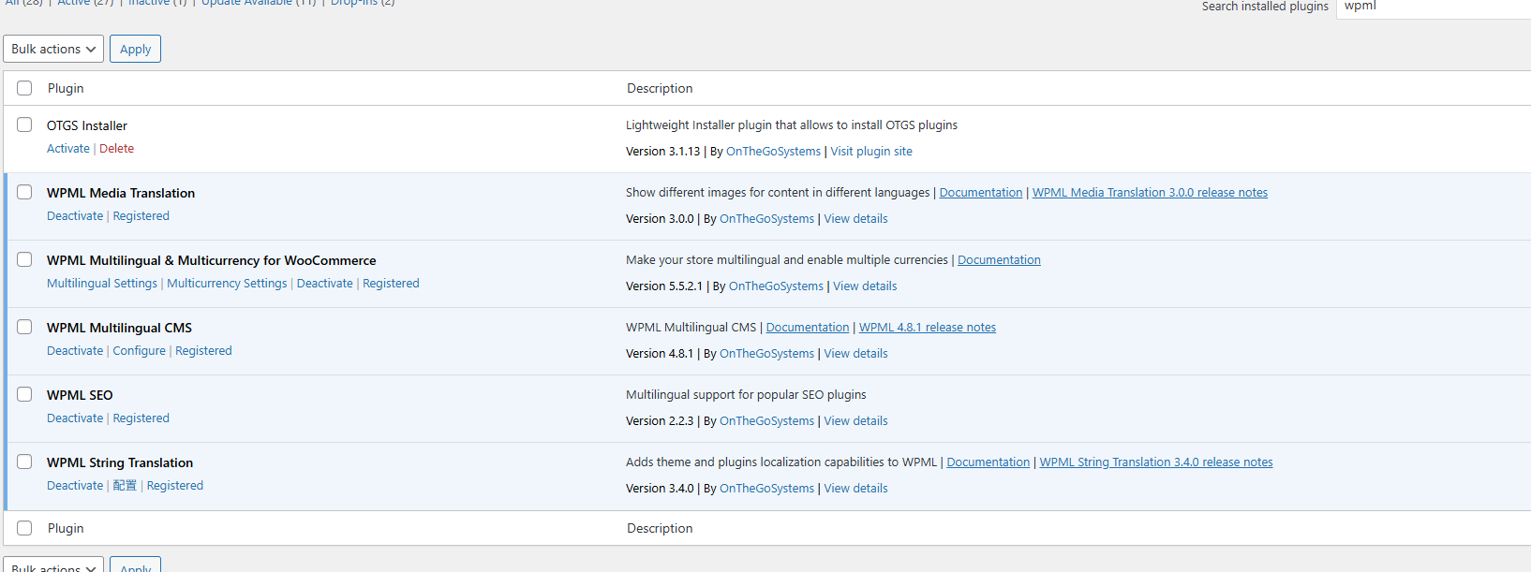Image resolution: width=1531 pixels, height=572 pixels.
Task: Toggle the WPML SEO plugin checkbox
Action: 24,394
